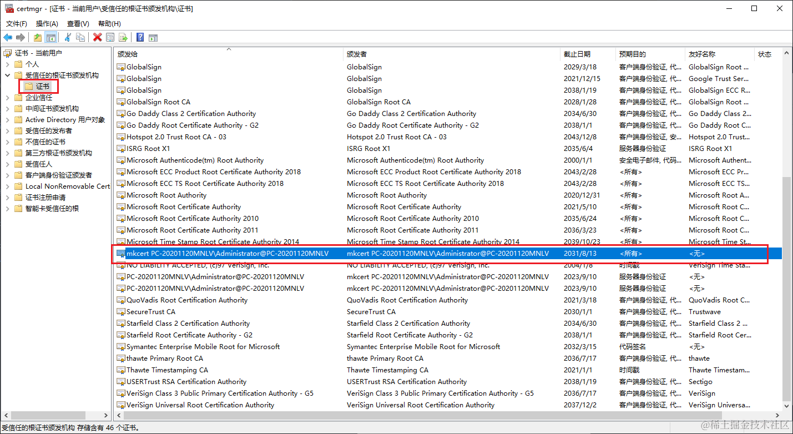
Task: Sort by the 颁发给 column header
Action: [229, 54]
